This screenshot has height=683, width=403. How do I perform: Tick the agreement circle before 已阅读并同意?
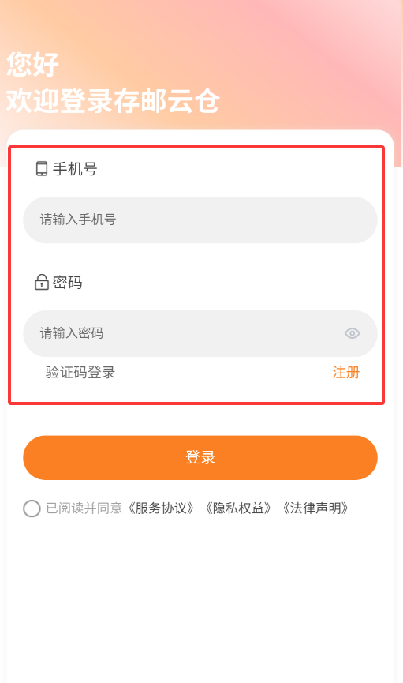pyautogui.click(x=32, y=508)
